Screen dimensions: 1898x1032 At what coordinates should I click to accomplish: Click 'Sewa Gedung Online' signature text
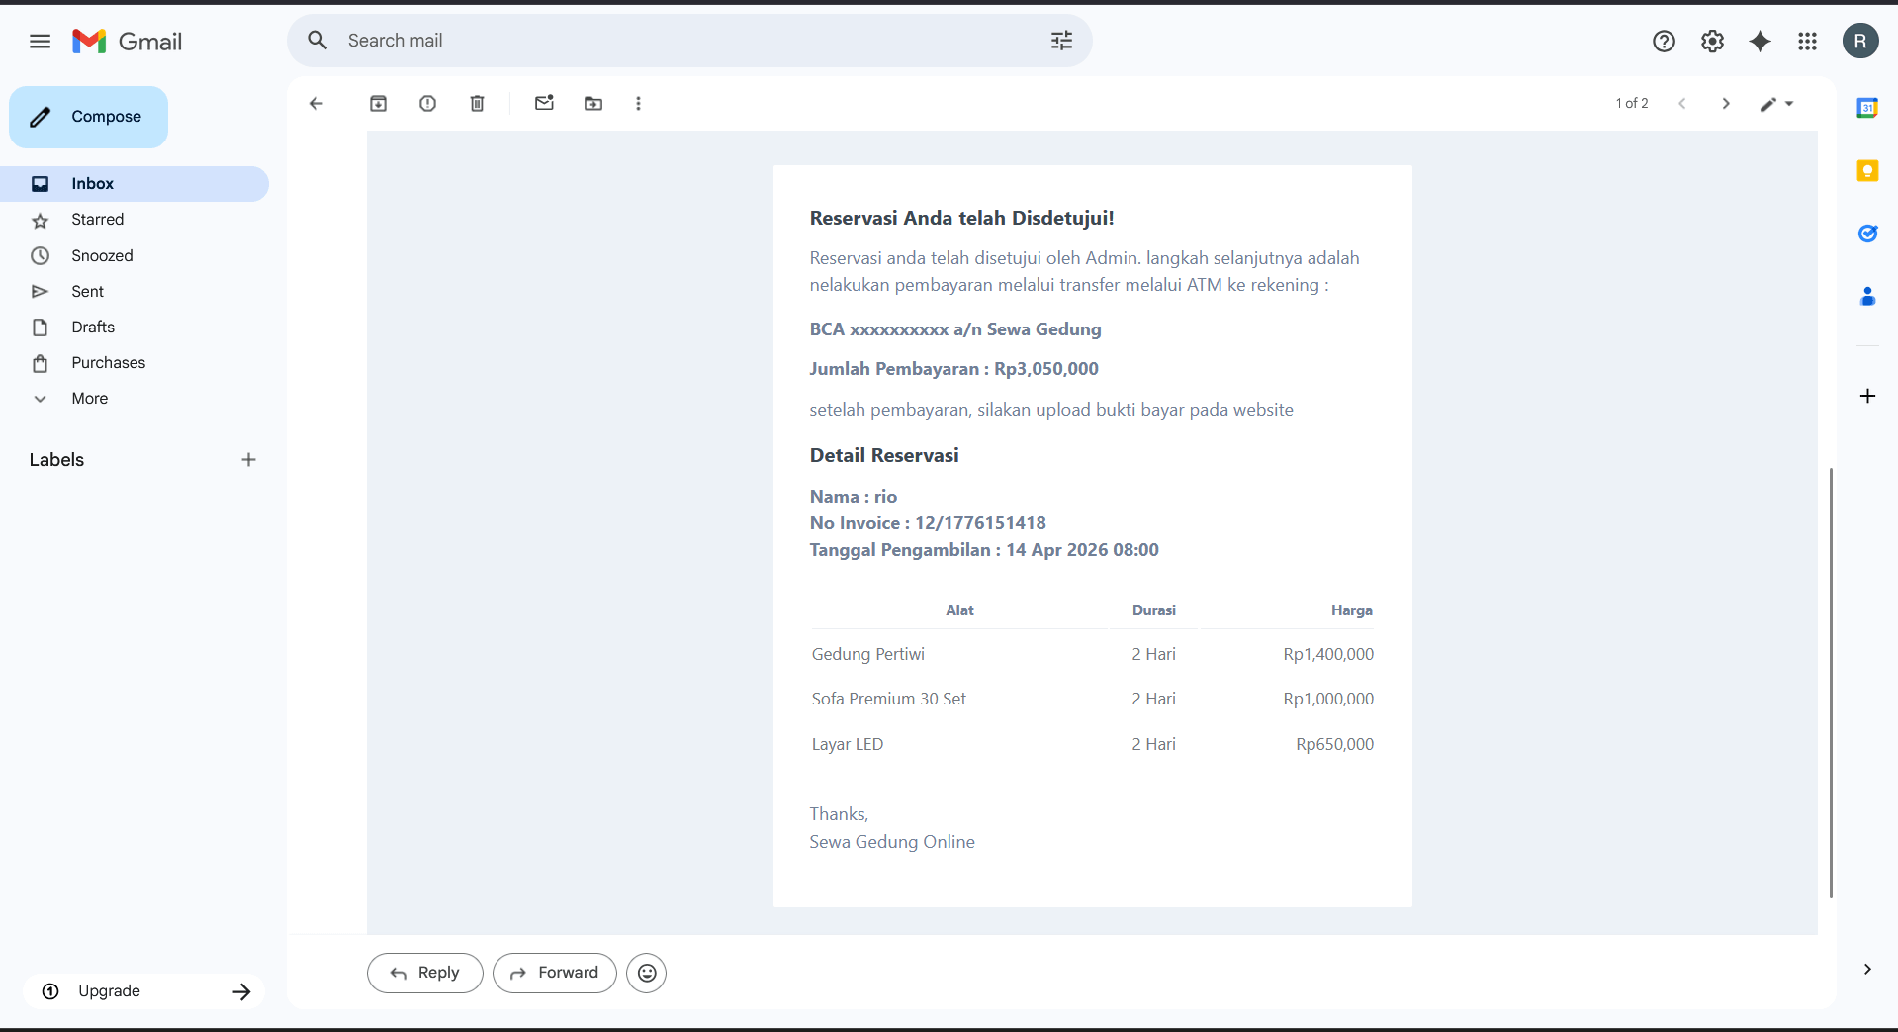(892, 842)
